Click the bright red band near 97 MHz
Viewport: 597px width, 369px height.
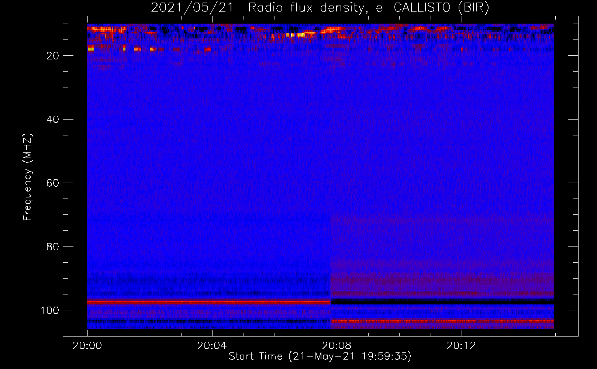click(208, 302)
